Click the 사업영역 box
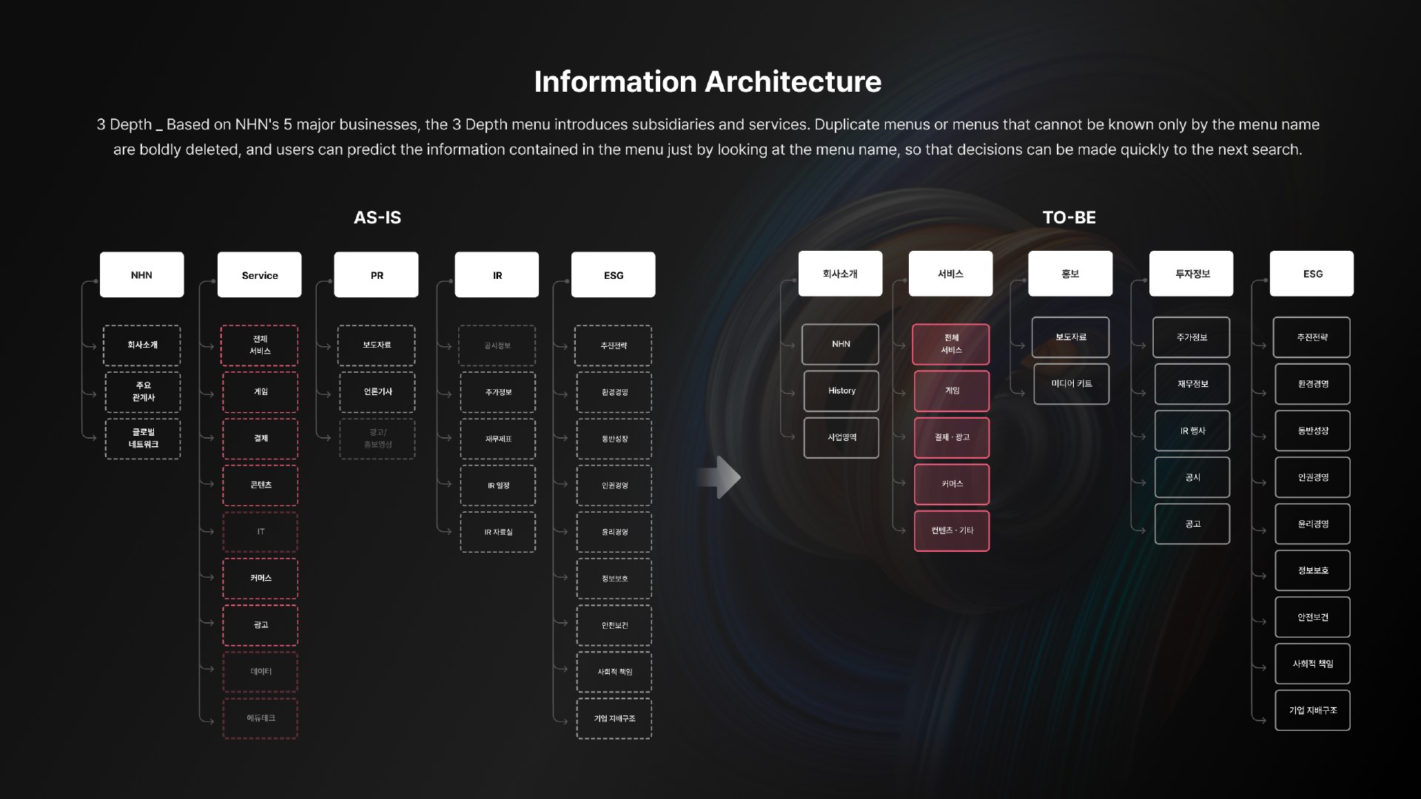This screenshot has height=799, width=1421. click(x=841, y=437)
